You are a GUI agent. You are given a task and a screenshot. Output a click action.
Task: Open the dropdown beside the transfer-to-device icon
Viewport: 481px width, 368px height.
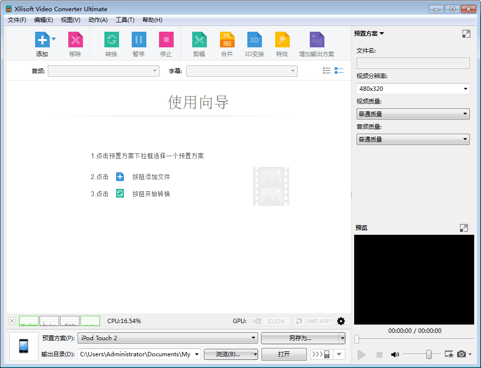[339, 354]
